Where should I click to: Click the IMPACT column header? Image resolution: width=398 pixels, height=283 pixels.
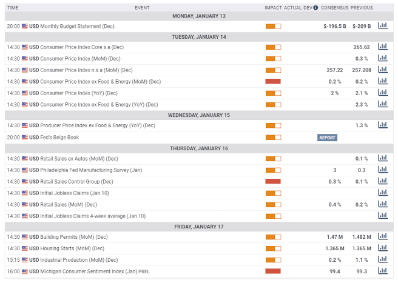click(x=273, y=8)
